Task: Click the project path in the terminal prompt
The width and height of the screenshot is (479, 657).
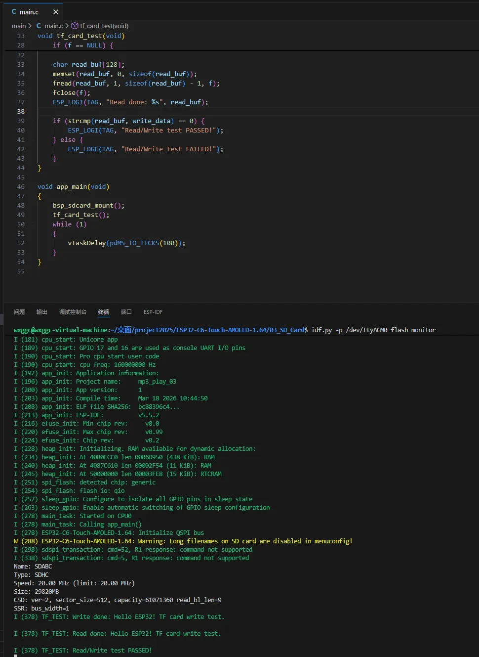Action: click(x=207, y=330)
